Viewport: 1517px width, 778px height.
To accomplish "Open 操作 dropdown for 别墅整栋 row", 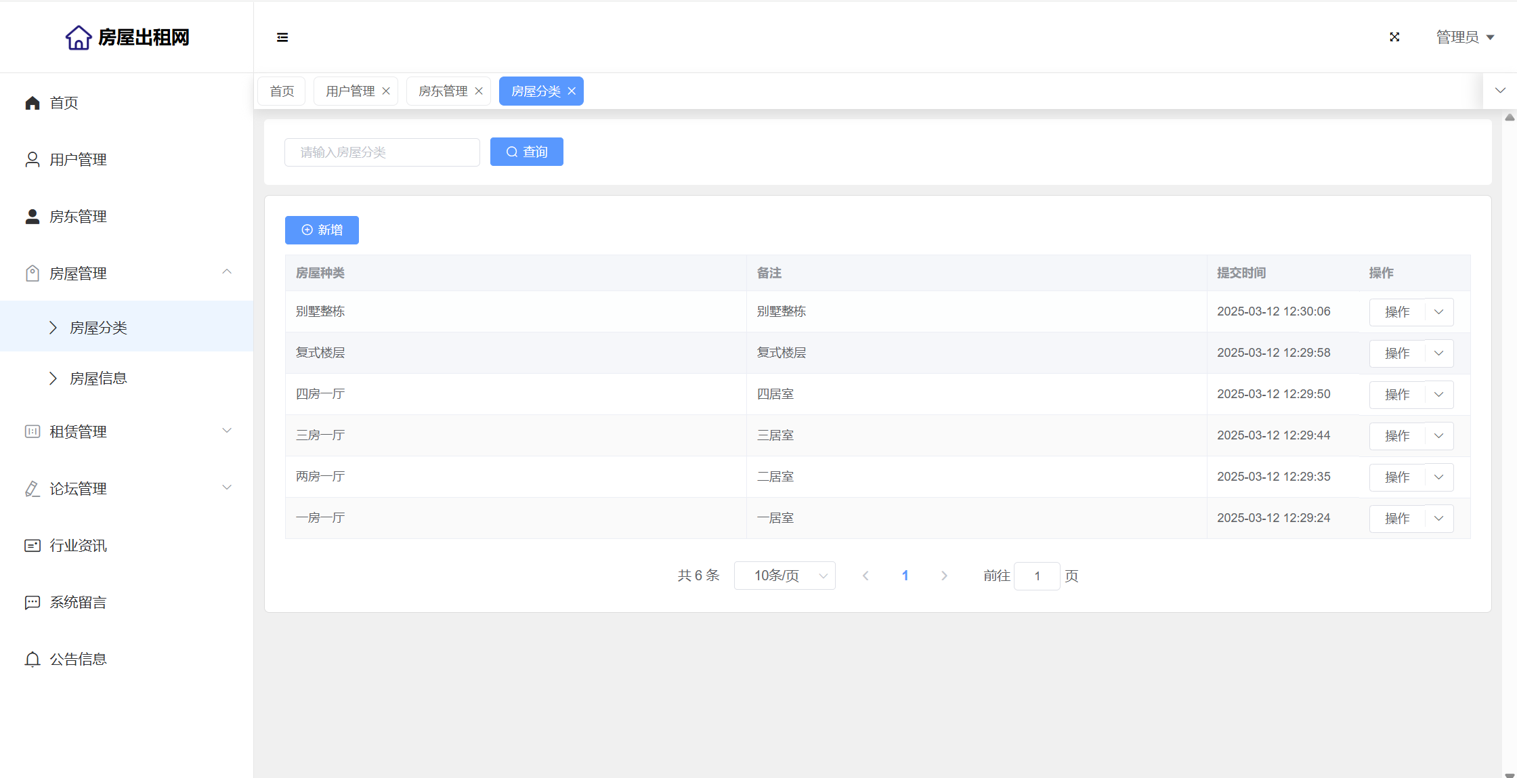I will click(x=1439, y=312).
